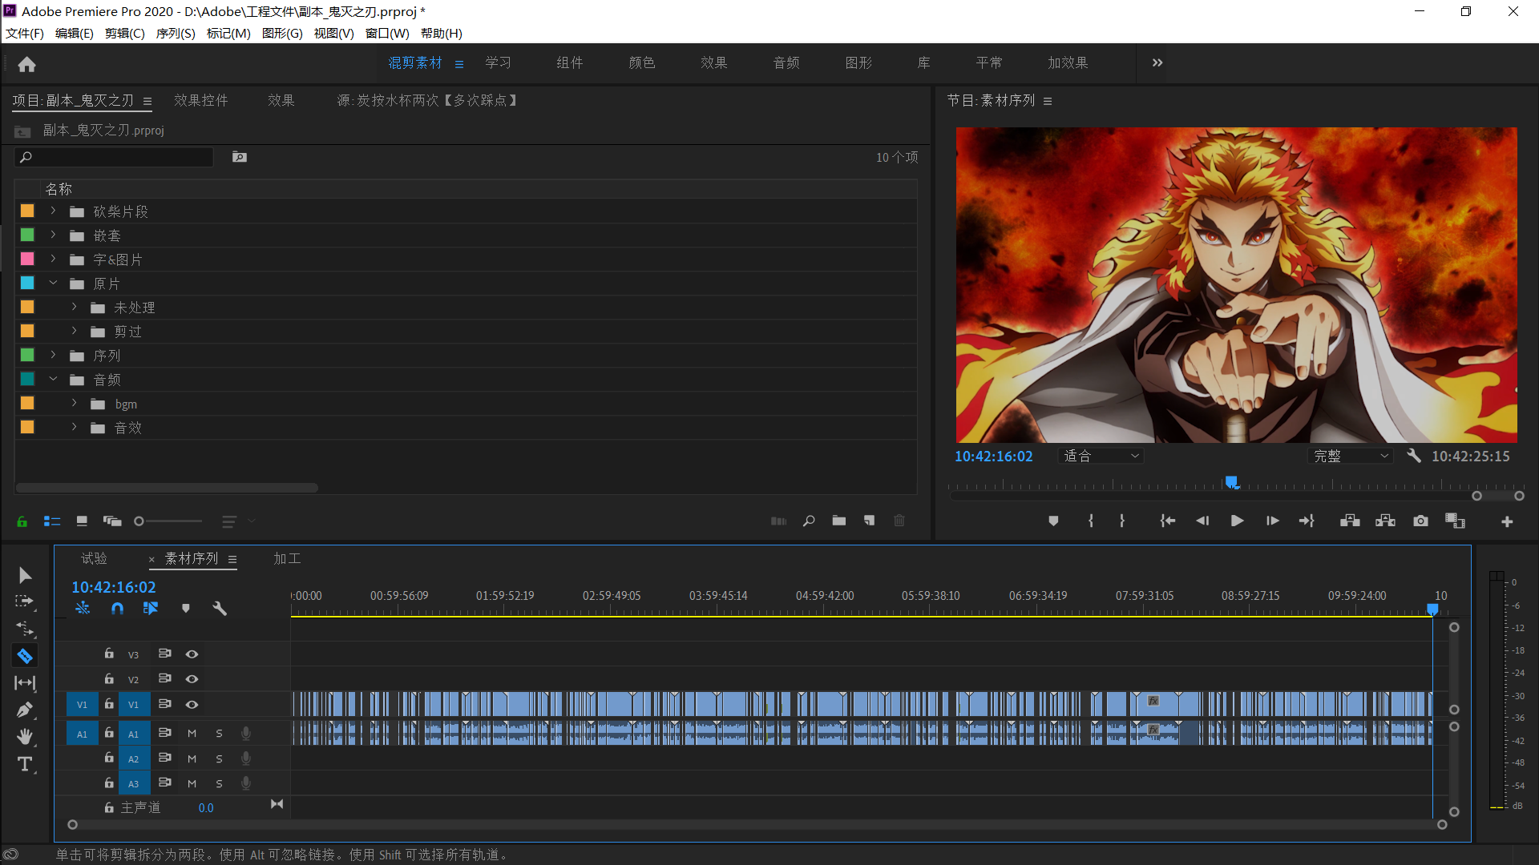Click the Home icon
1539x865 pixels.
pos(27,64)
